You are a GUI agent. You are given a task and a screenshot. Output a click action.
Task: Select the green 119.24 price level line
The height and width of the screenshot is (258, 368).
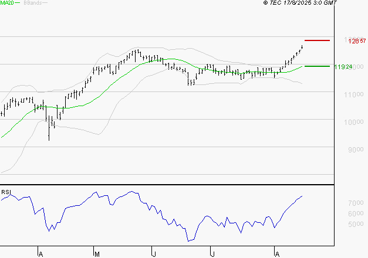(x=317, y=66)
